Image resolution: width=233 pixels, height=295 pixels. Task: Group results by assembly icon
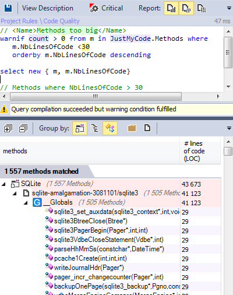(x=80, y=128)
